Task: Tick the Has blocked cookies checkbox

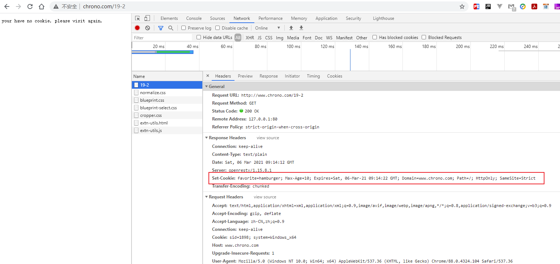Action: tap(375, 38)
